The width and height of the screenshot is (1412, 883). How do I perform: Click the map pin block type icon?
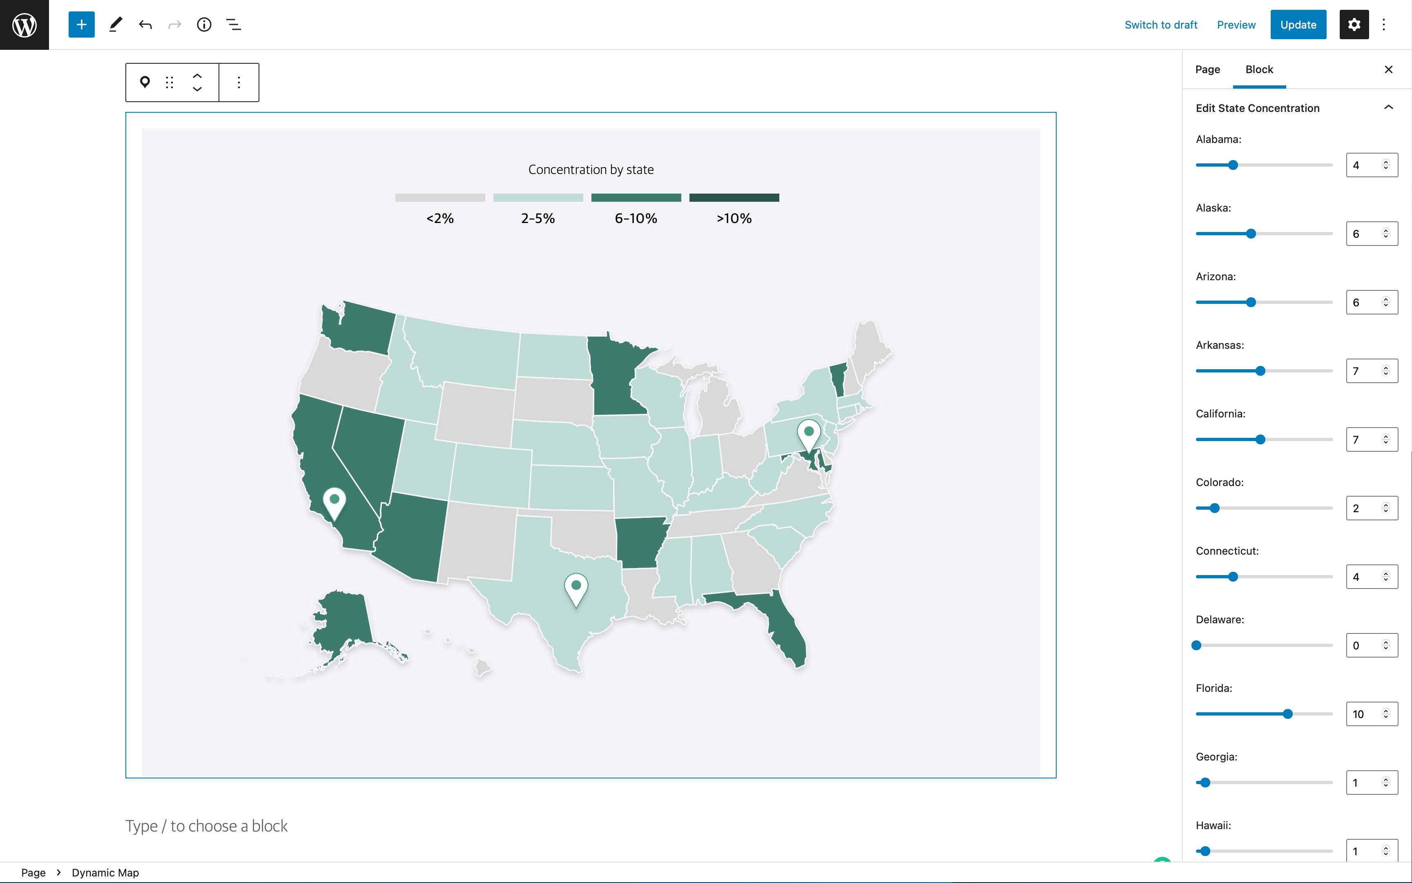tap(145, 83)
